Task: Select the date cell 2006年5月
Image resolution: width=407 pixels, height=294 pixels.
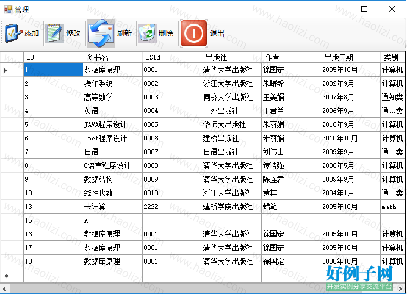Action: point(351,166)
